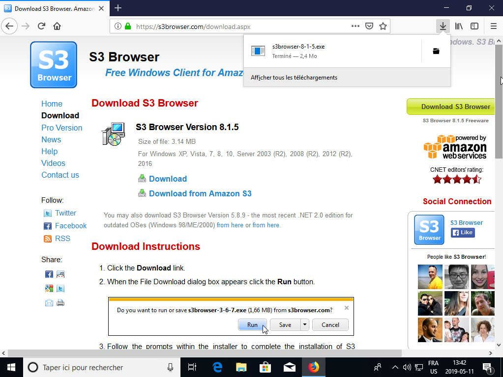Image resolution: width=503 pixels, height=377 pixels.
Task: Show hidden system tray icons
Action: [x=395, y=367]
